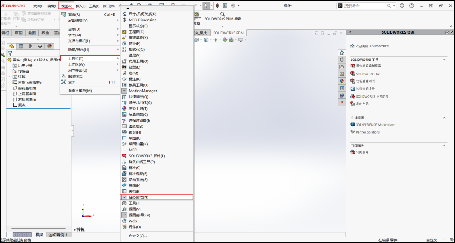Image resolution: width=455 pixels, height=243 pixels.
Task: Click the 自定义菜单(M) entry
Action: click(x=90, y=91)
